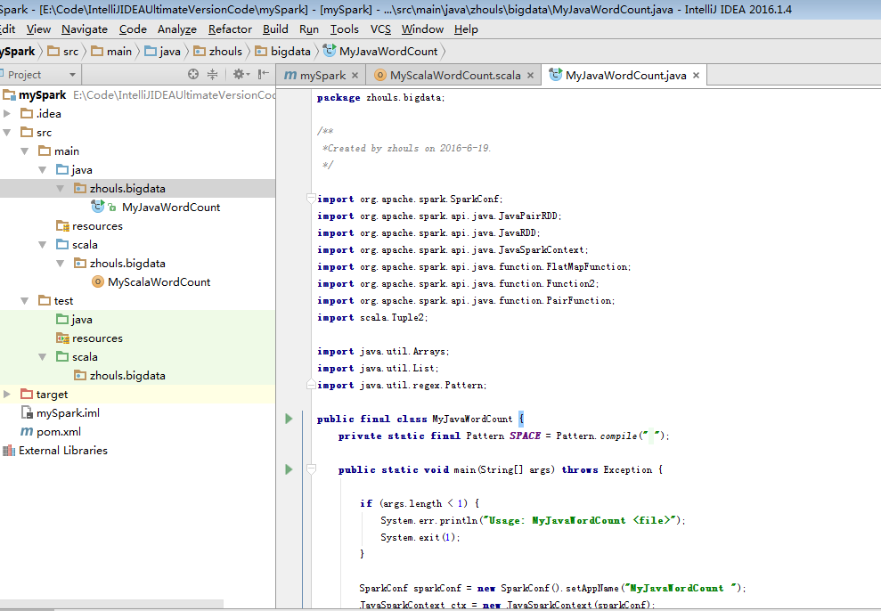Select the MyJavaWordCount class icon in tree
Viewport: 881px width, 611px height.
(x=98, y=207)
